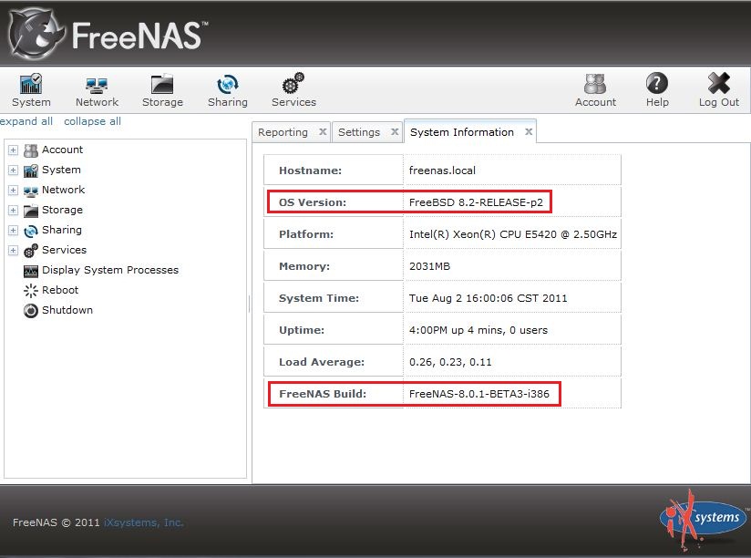Open the Services gears icon
The height and width of the screenshot is (558, 751).
click(x=293, y=91)
